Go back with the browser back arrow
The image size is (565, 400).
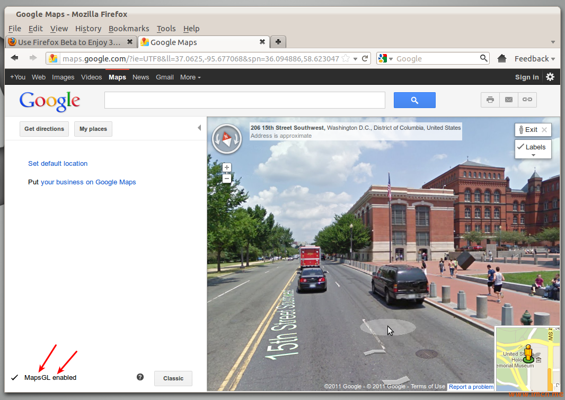[x=14, y=58]
